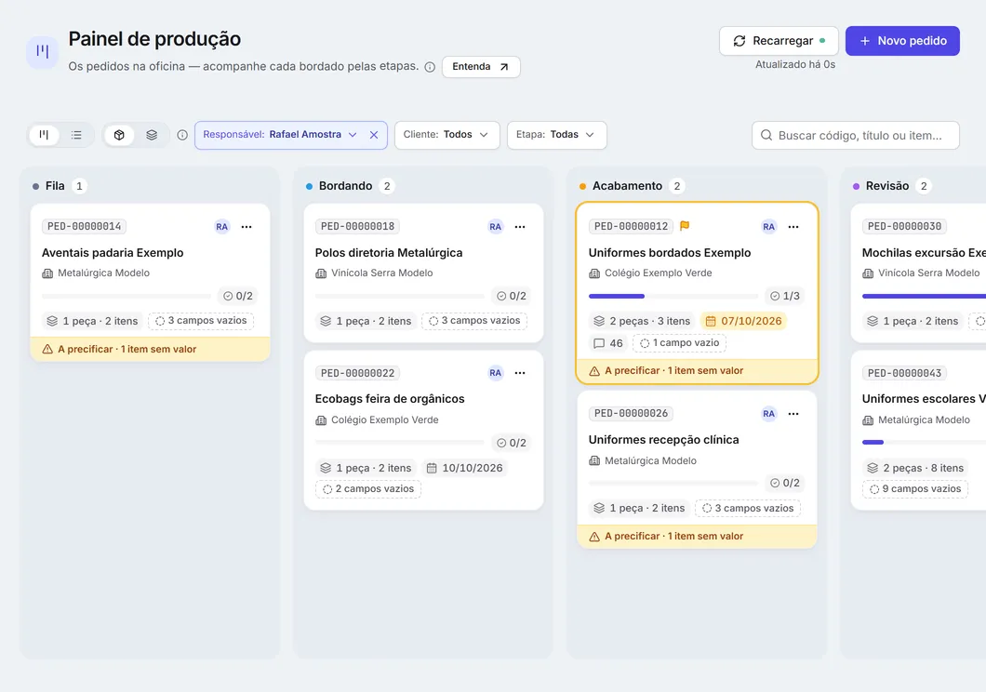The width and height of the screenshot is (986, 692).
Task: Switch to list view
Action: coord(76,135)
